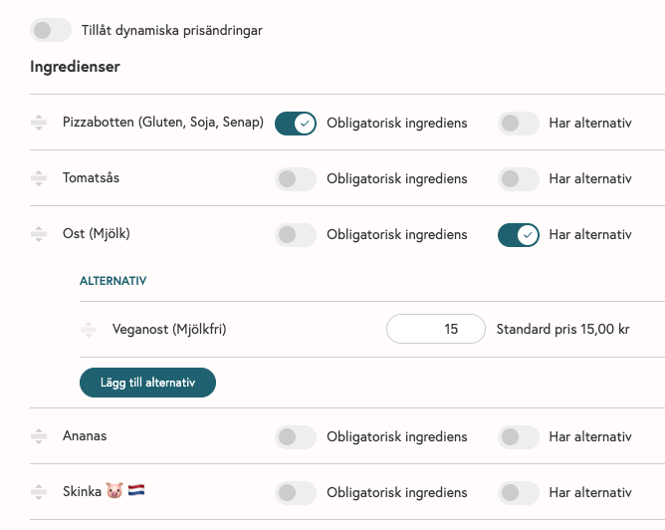Image resolution: width=665 pixels, height=530 pixels.
Task: Click the reorder handle beside Skinka
Action: tap(39, 492)
